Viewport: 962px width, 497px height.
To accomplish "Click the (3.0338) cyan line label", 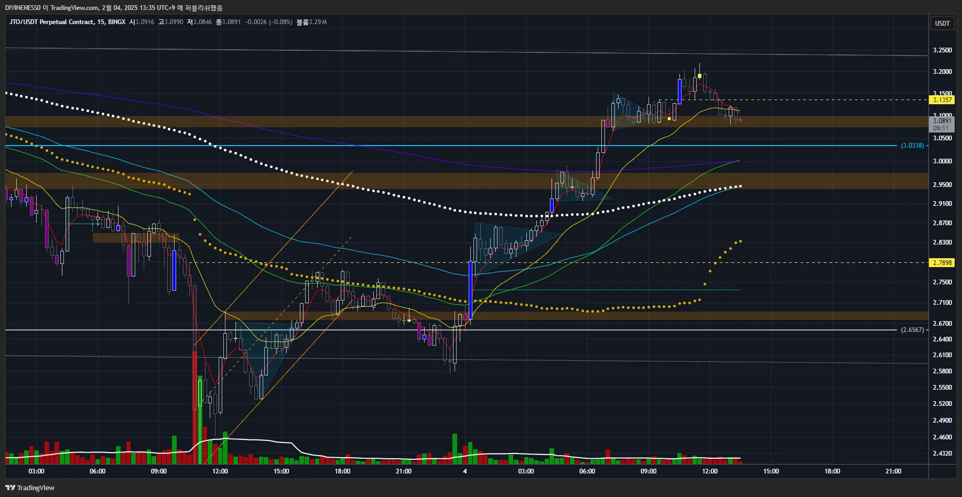I will pos(912,146).
